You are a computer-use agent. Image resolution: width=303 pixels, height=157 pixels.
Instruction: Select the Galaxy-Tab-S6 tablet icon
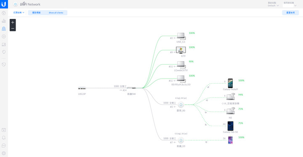pos(230,126)
